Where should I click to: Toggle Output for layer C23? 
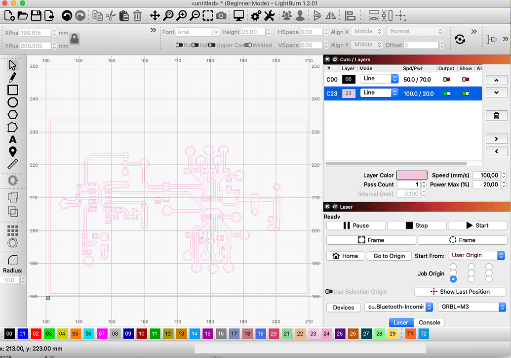coord(447,93)
